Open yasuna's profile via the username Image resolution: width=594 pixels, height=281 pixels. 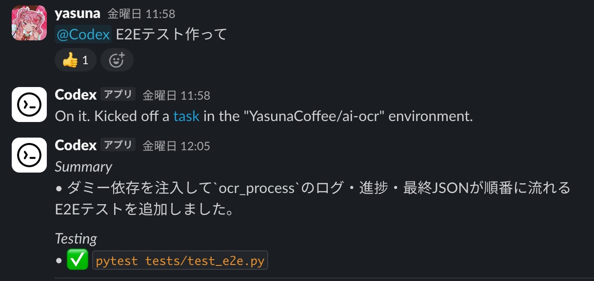click(x=78, y=14)
